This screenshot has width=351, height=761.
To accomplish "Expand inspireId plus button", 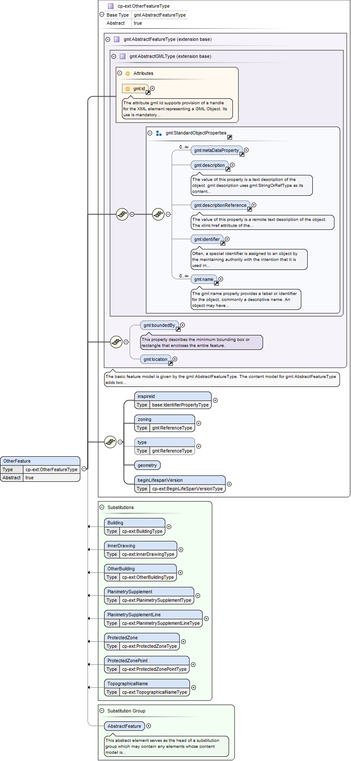I will click(215, 401).
